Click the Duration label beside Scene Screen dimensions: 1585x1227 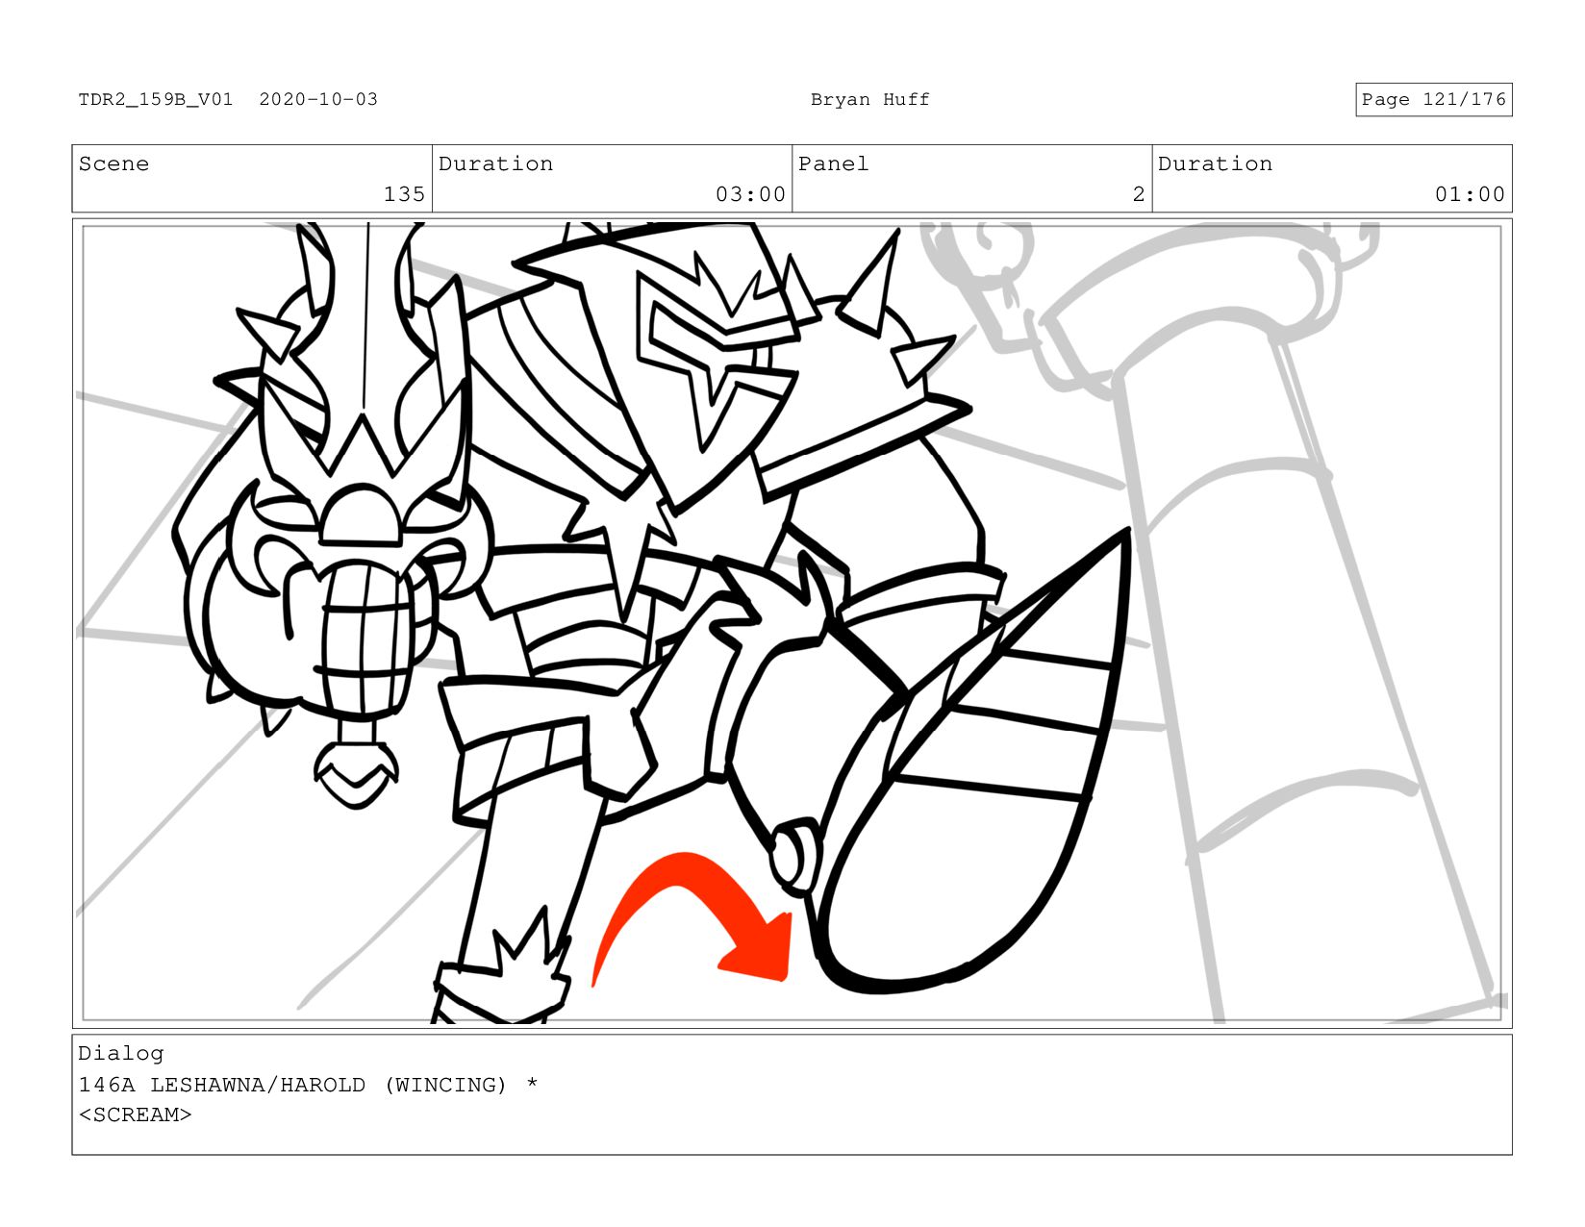click(495, 163)
